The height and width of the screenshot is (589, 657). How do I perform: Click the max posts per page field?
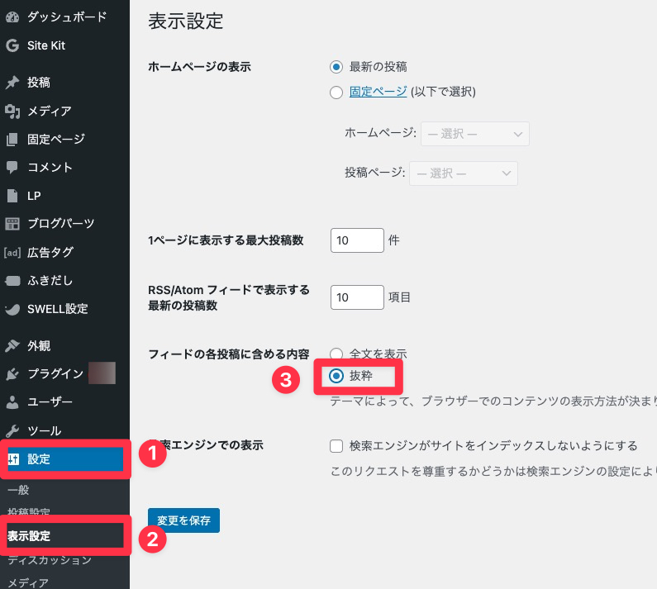(x=357, y=240)
